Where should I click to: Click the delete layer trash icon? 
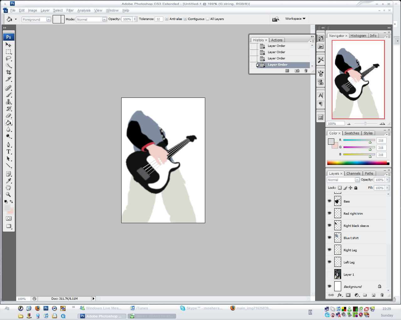(x=382, y=295)
